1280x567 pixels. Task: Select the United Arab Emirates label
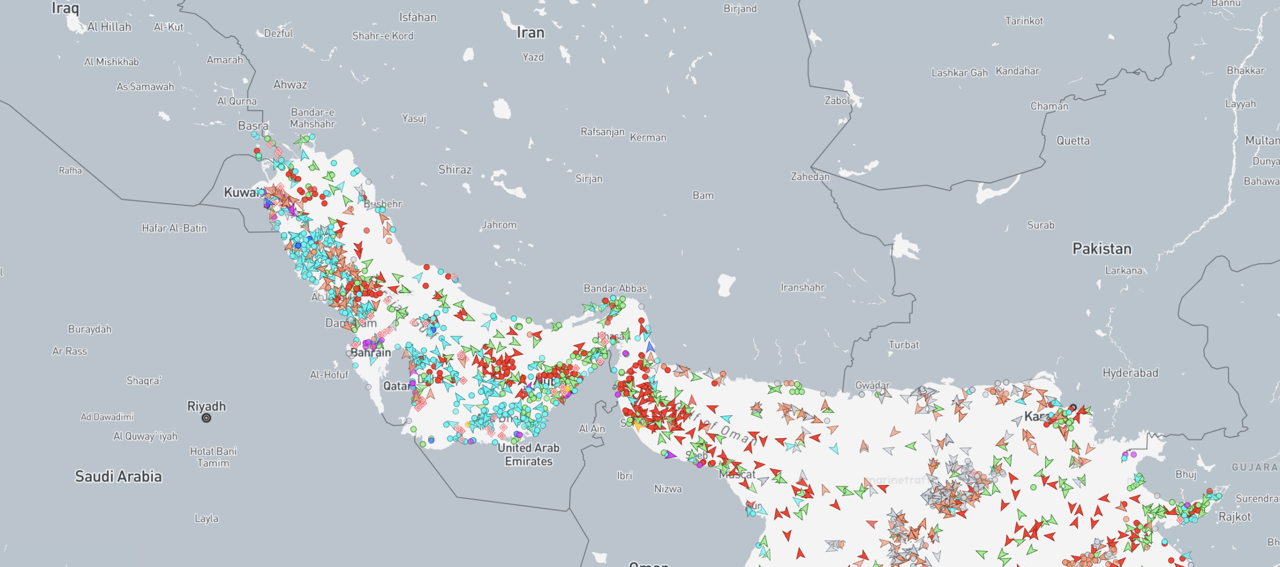click(x=528, y=454)
